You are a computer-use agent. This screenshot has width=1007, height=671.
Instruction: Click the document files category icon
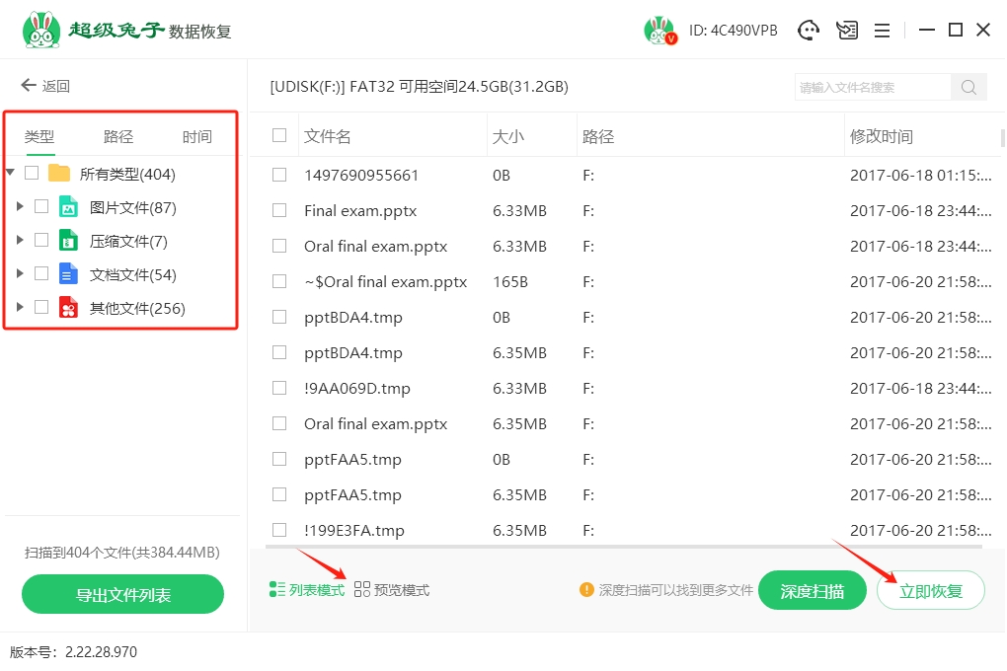(68, 274)
